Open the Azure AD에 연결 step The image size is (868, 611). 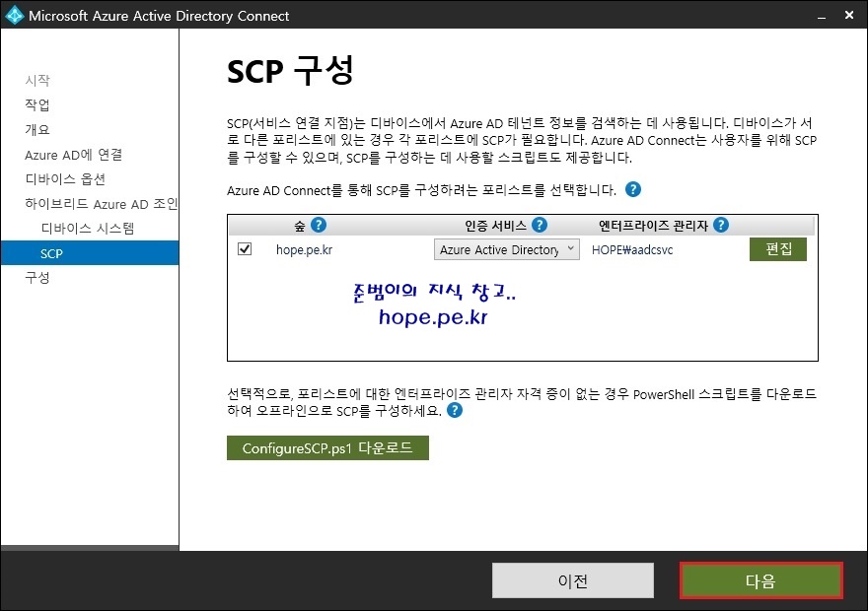click(74, 155)
